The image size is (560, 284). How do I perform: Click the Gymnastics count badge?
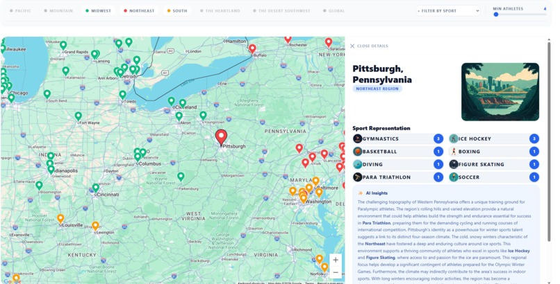coord(438,139)
